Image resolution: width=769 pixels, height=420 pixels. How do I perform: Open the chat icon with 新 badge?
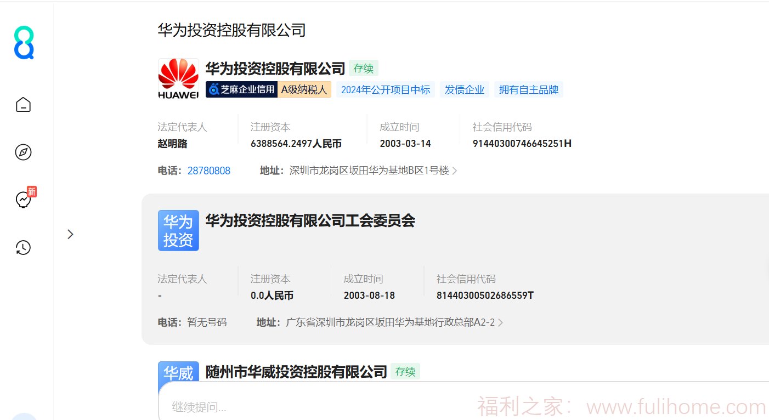pos(25,198)
